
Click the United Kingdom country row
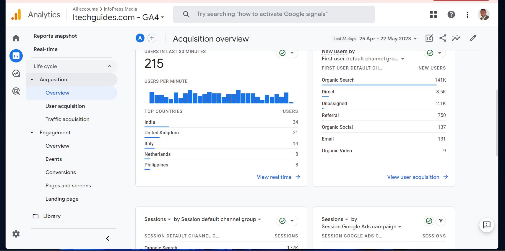[221, 133]
